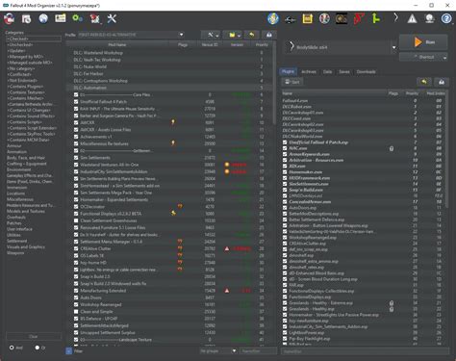Open the Profiles ID card icon
Viewport: 456px width, 361px height.
60,18
